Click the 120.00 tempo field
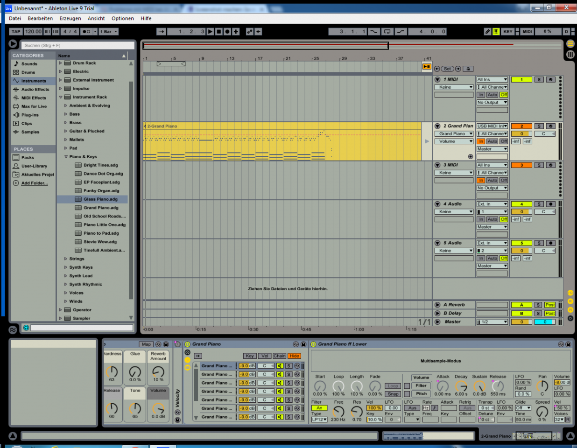 33,32
